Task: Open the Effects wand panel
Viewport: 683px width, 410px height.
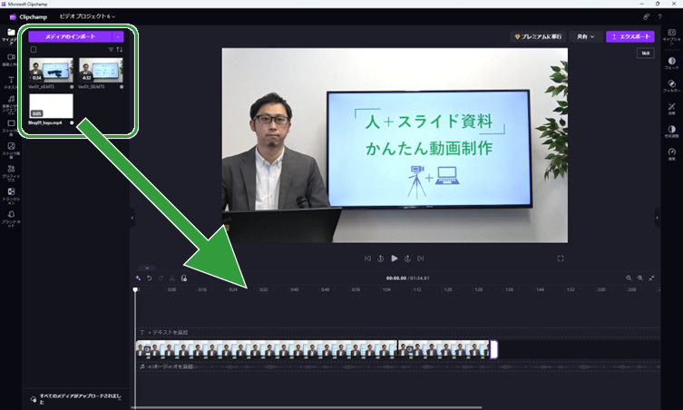Action: (672, 109)
